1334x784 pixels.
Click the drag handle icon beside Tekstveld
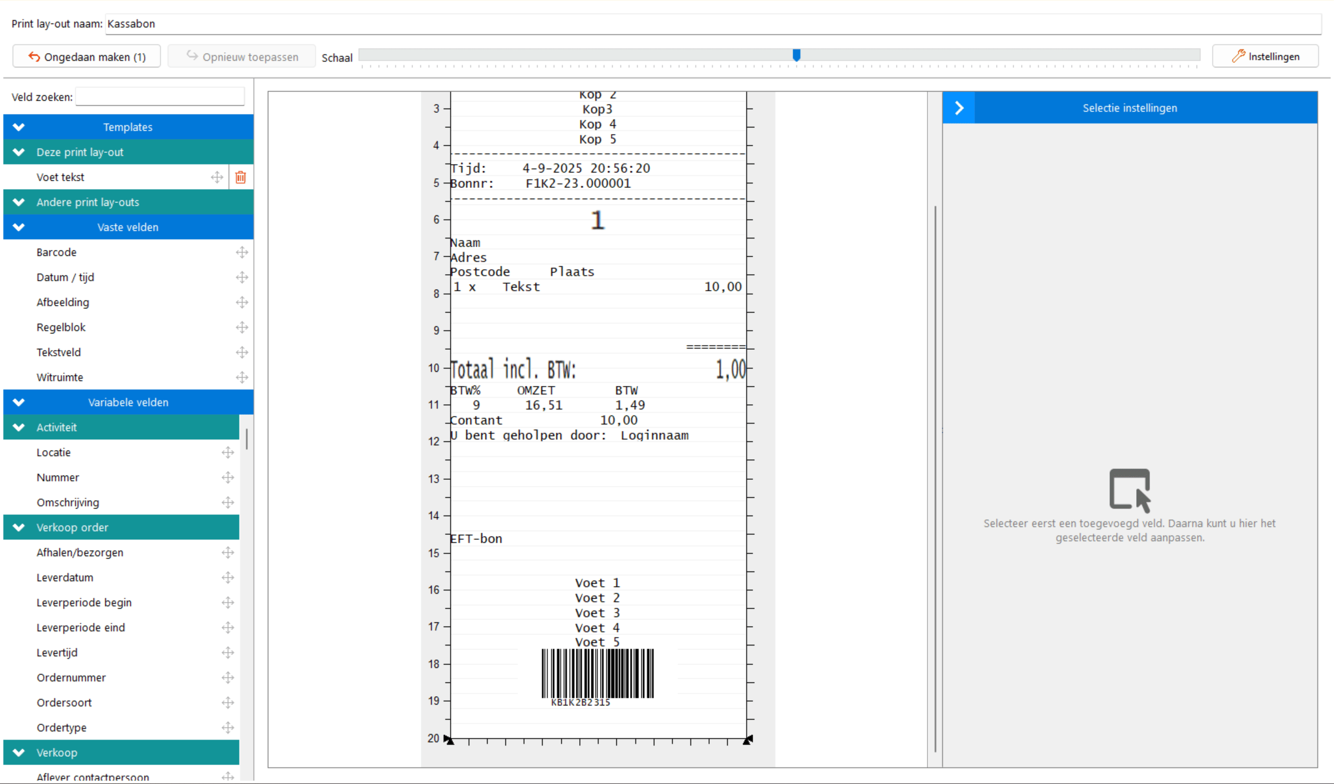click(242, 353)
